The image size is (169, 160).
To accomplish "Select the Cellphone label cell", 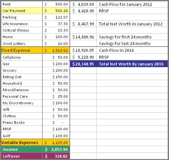I will pyautogui.click(x=22, y=57).
